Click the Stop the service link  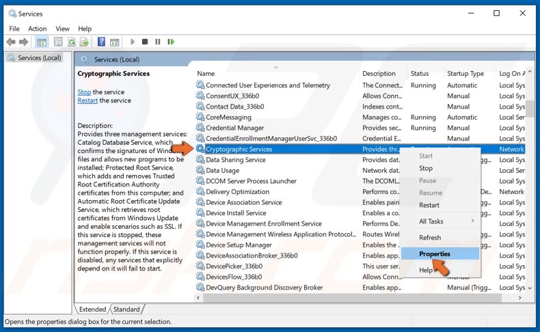click(x=84, y=92)
